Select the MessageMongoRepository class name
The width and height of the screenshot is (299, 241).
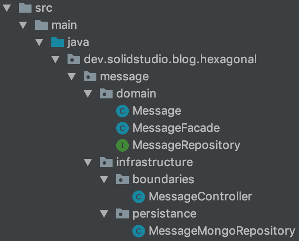point(222,231)
